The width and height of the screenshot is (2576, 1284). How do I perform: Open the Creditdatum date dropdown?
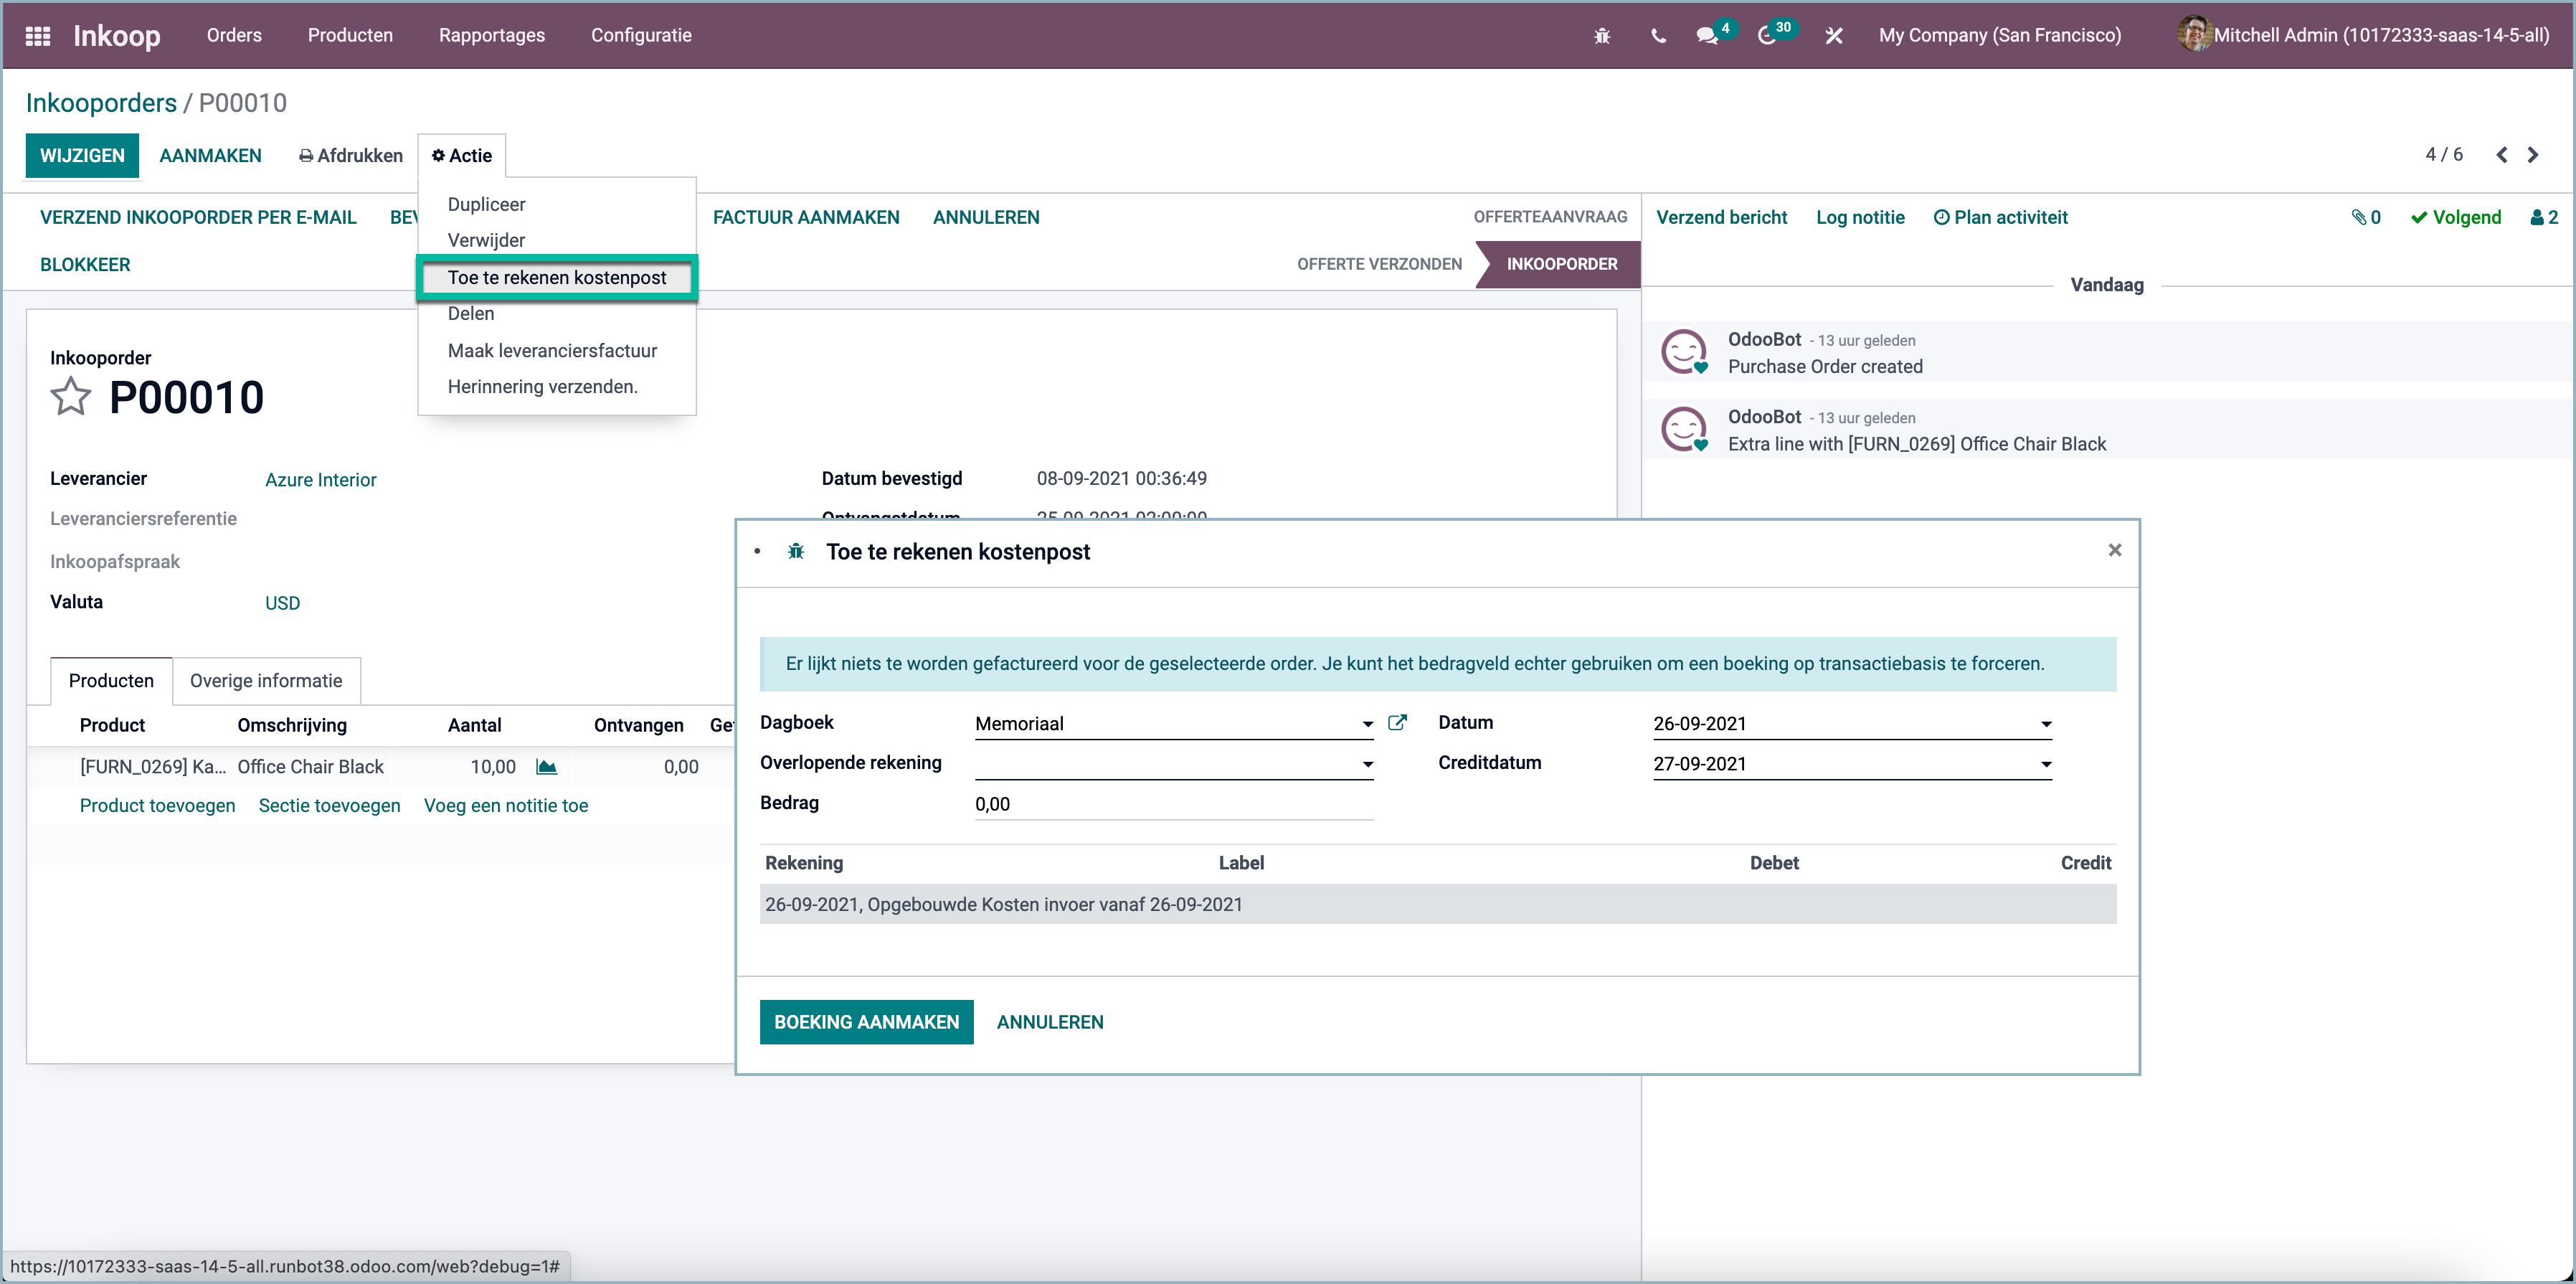point(2046,765)
